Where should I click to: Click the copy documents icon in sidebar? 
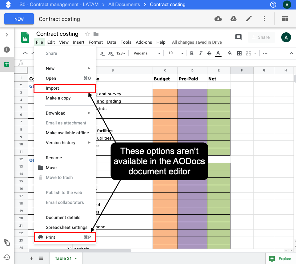click(7, 242)
